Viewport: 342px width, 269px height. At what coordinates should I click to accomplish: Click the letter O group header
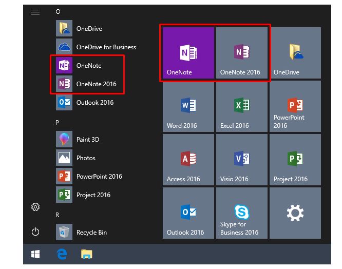pyautogui.click(x=58, y=12)
